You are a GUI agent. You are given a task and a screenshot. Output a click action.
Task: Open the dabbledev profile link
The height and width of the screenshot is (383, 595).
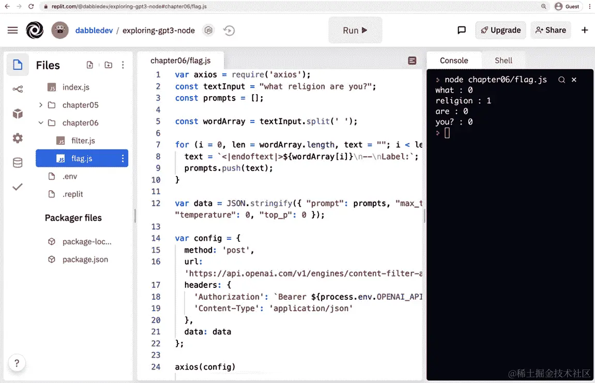(94, 30)
